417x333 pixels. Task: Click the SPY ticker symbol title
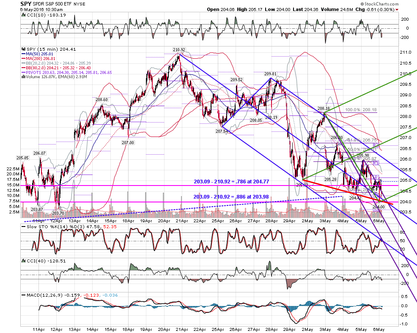click(x=26, y=4)
